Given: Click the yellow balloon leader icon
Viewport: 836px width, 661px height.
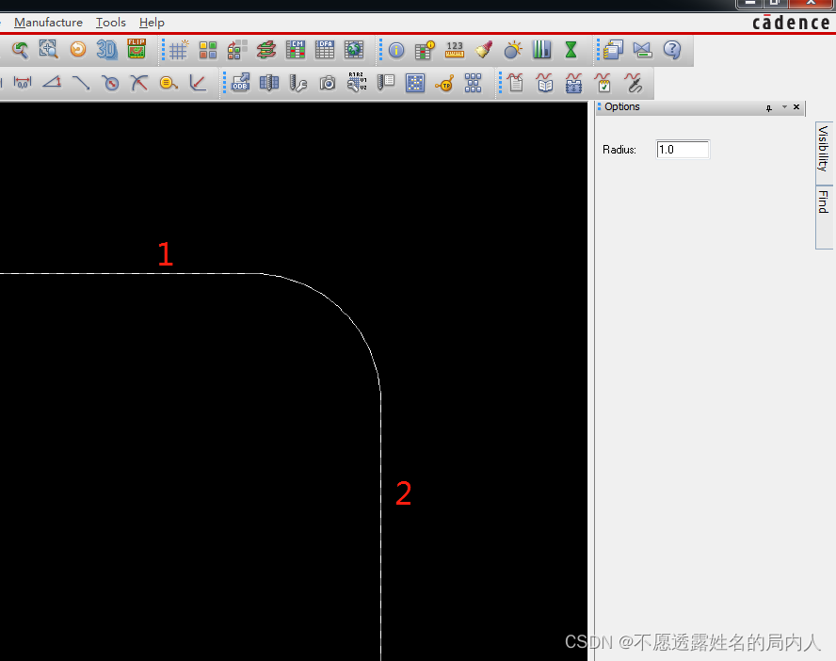Looking at the screenshot, I should tap(169, 83).
